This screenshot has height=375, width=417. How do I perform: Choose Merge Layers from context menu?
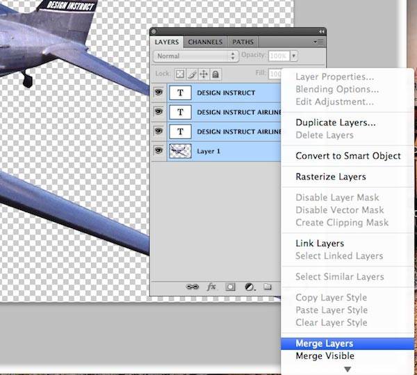[x=324, y=344]
